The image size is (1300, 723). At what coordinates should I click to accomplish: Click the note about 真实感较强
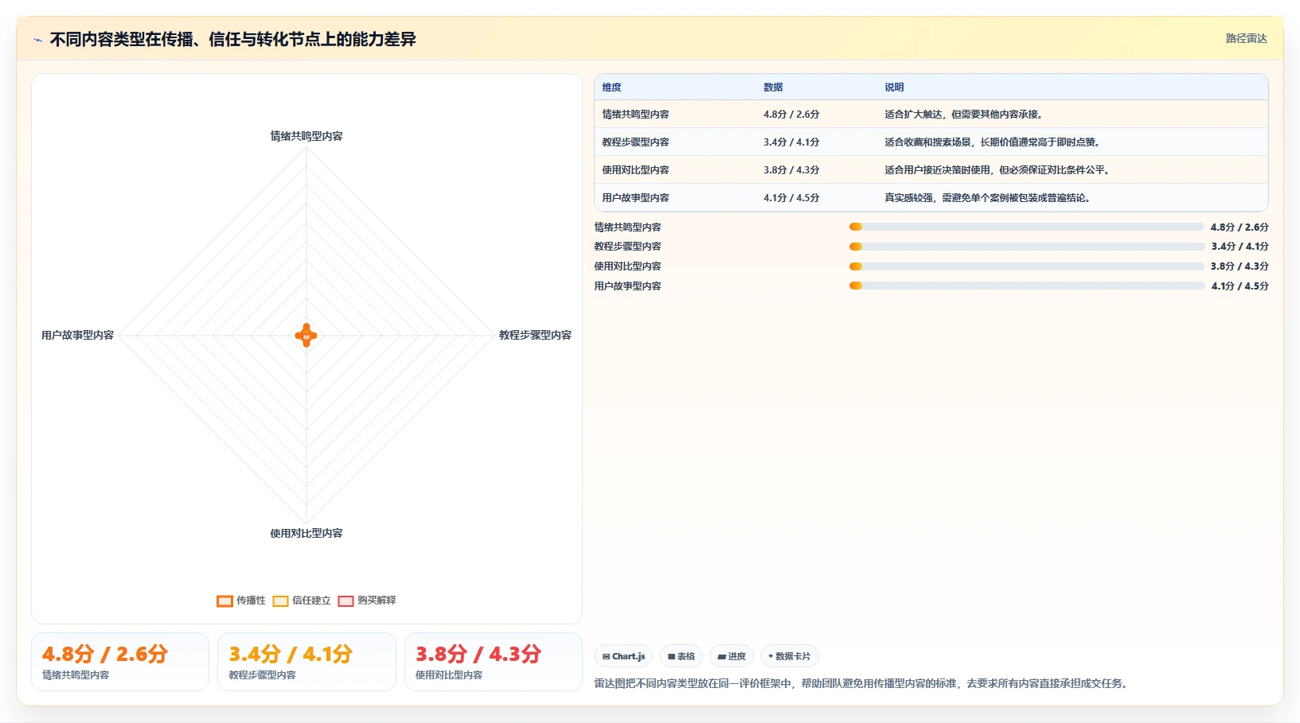click(990, 198)
